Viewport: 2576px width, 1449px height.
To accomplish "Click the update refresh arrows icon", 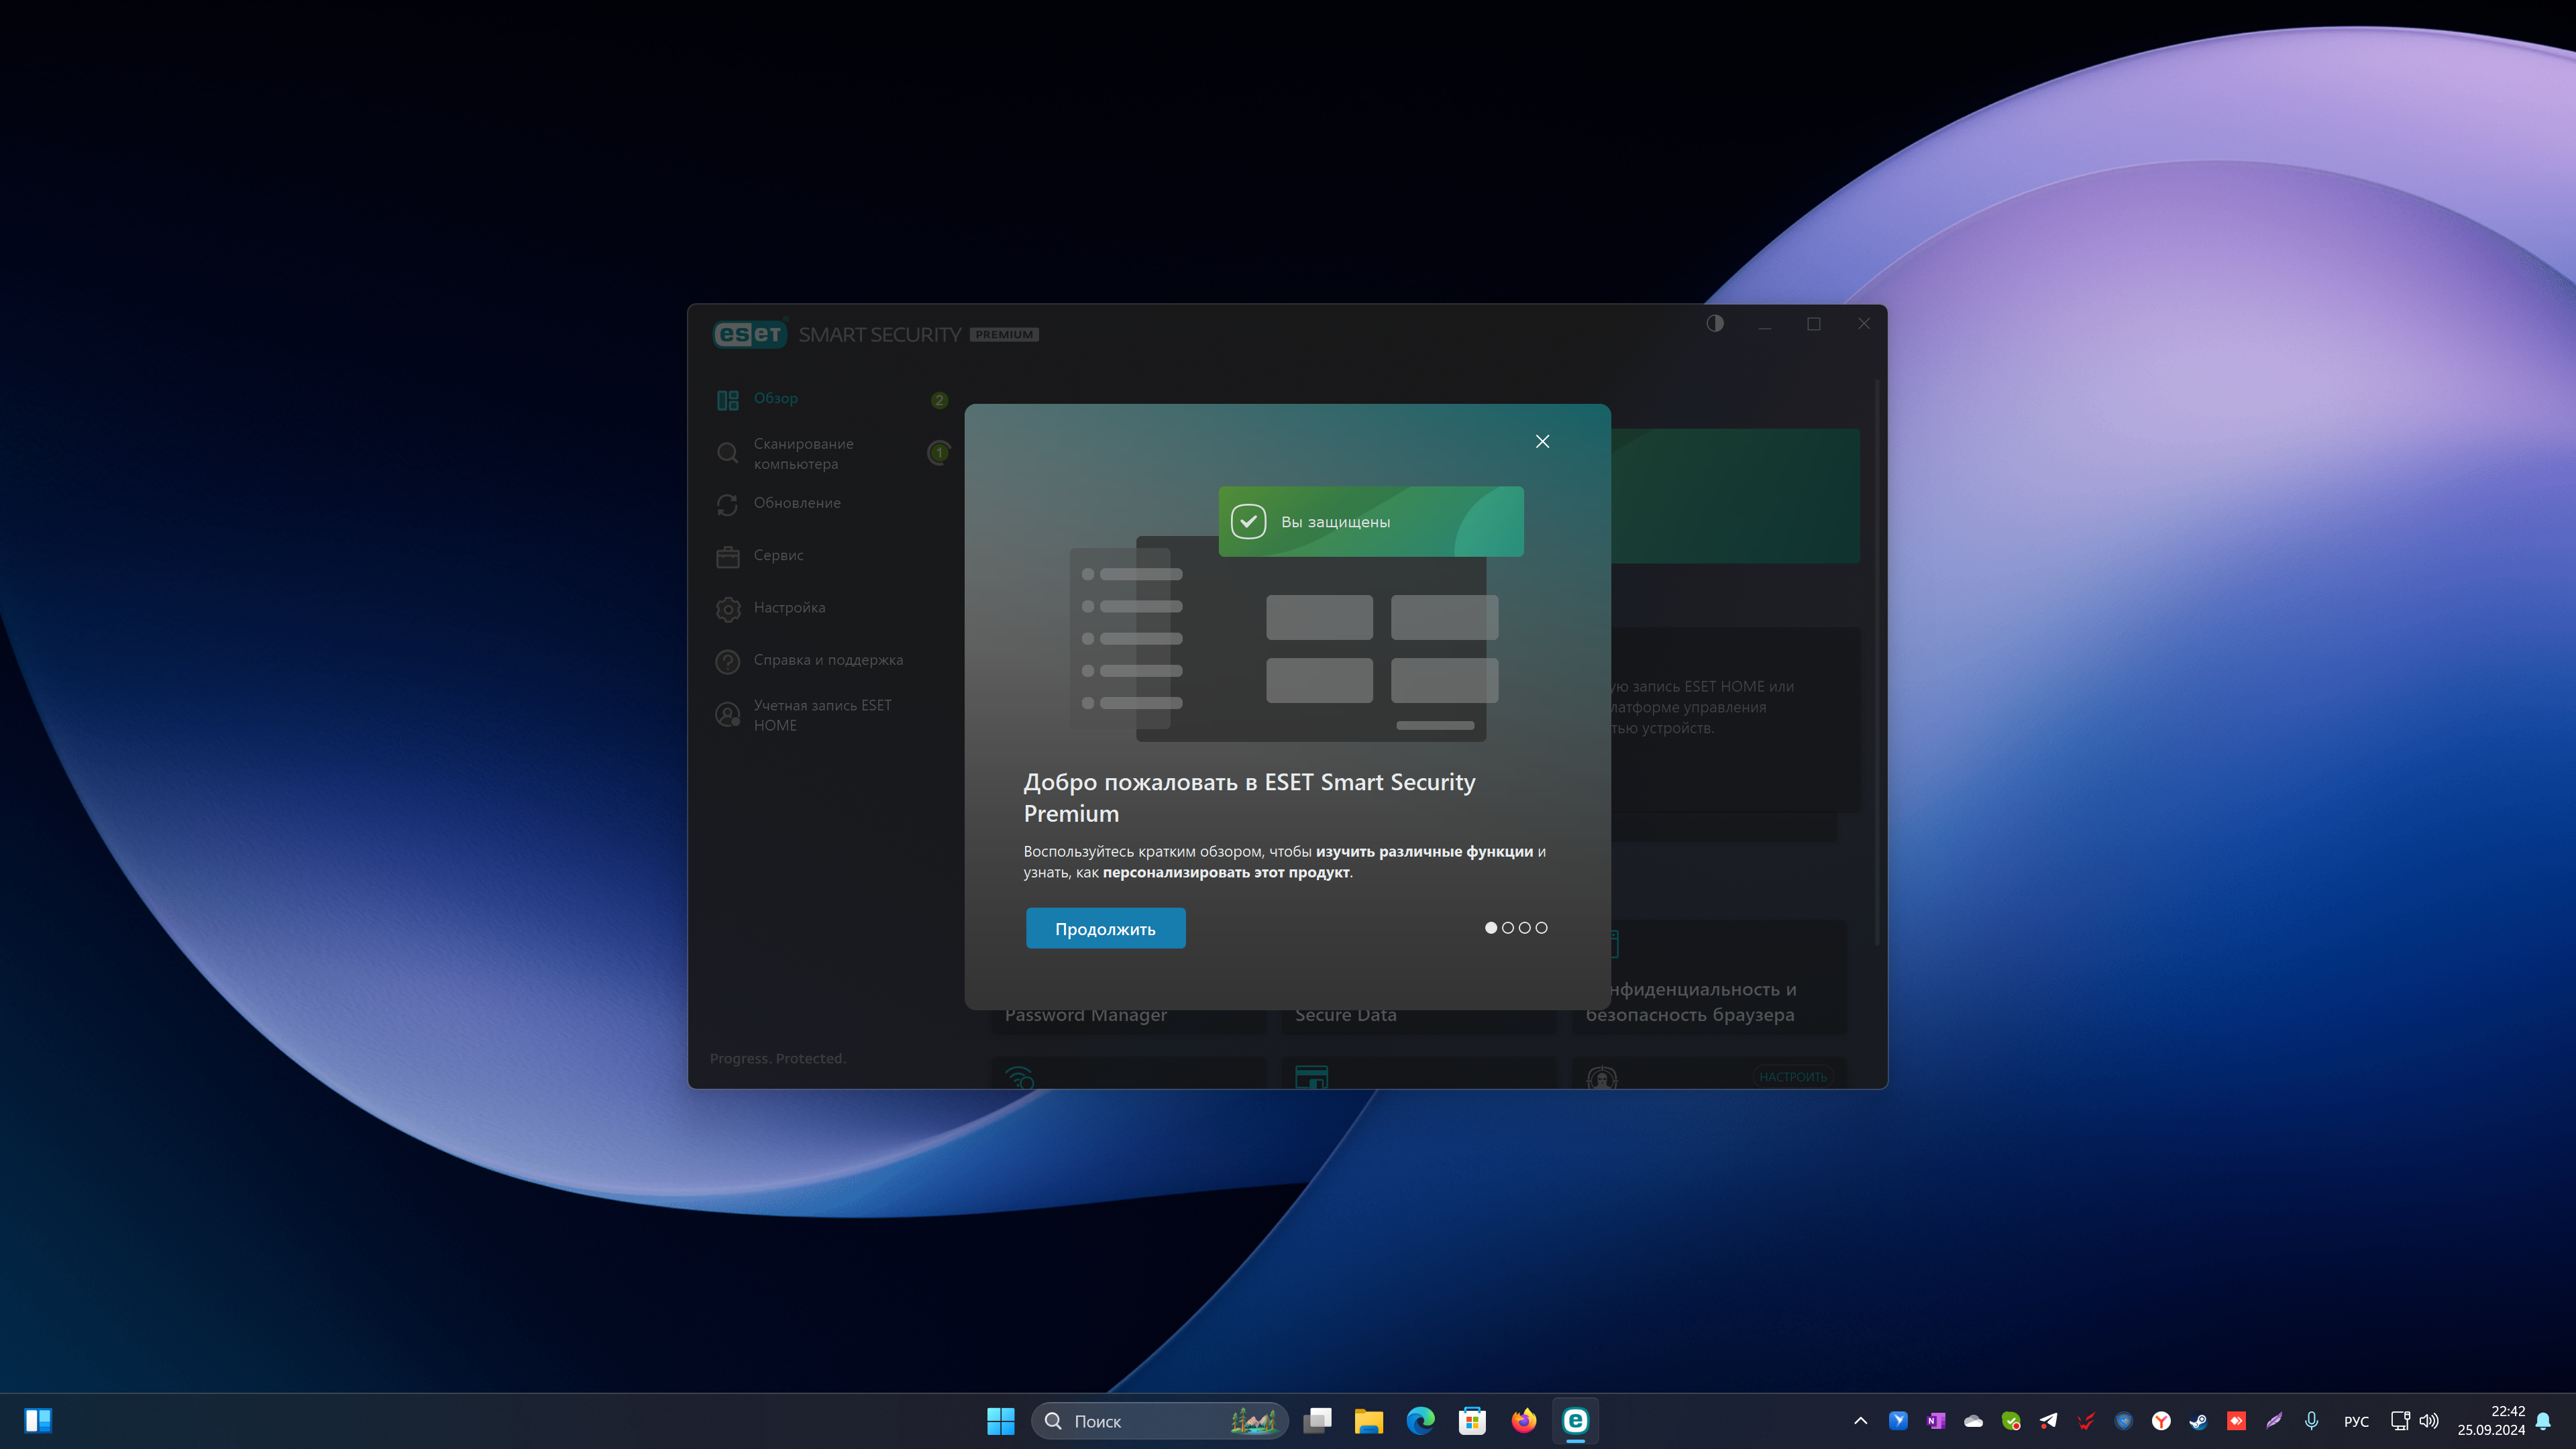I will coord(727,505).
